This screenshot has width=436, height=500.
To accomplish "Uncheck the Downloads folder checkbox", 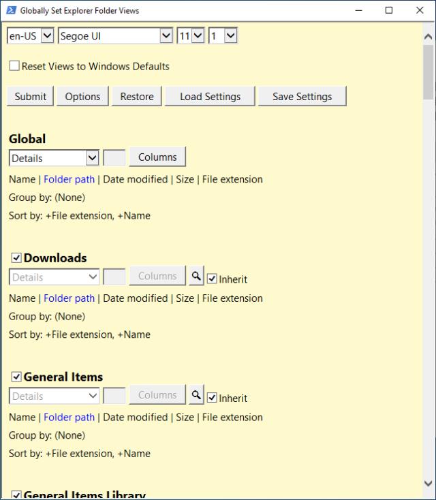I will [x=16, y=258].
